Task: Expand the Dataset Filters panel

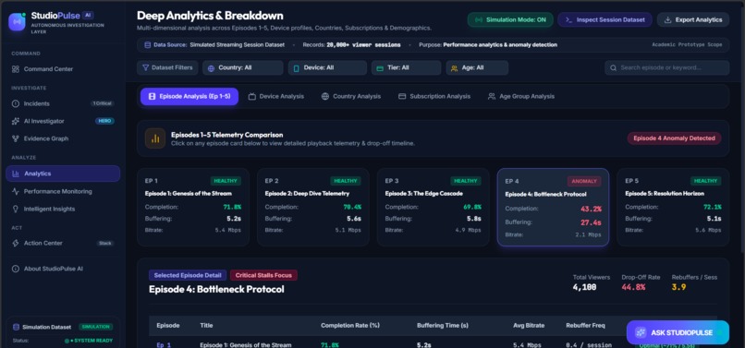Action: click(167, 68)
